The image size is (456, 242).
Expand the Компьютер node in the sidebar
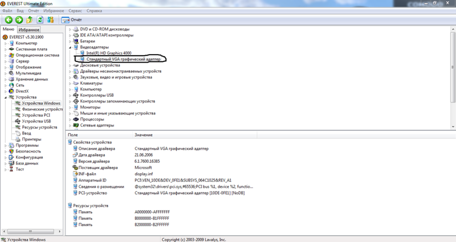click(5, 43)
